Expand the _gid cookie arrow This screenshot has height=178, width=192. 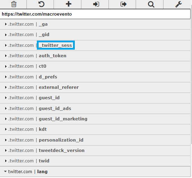[x=6, y=35]
